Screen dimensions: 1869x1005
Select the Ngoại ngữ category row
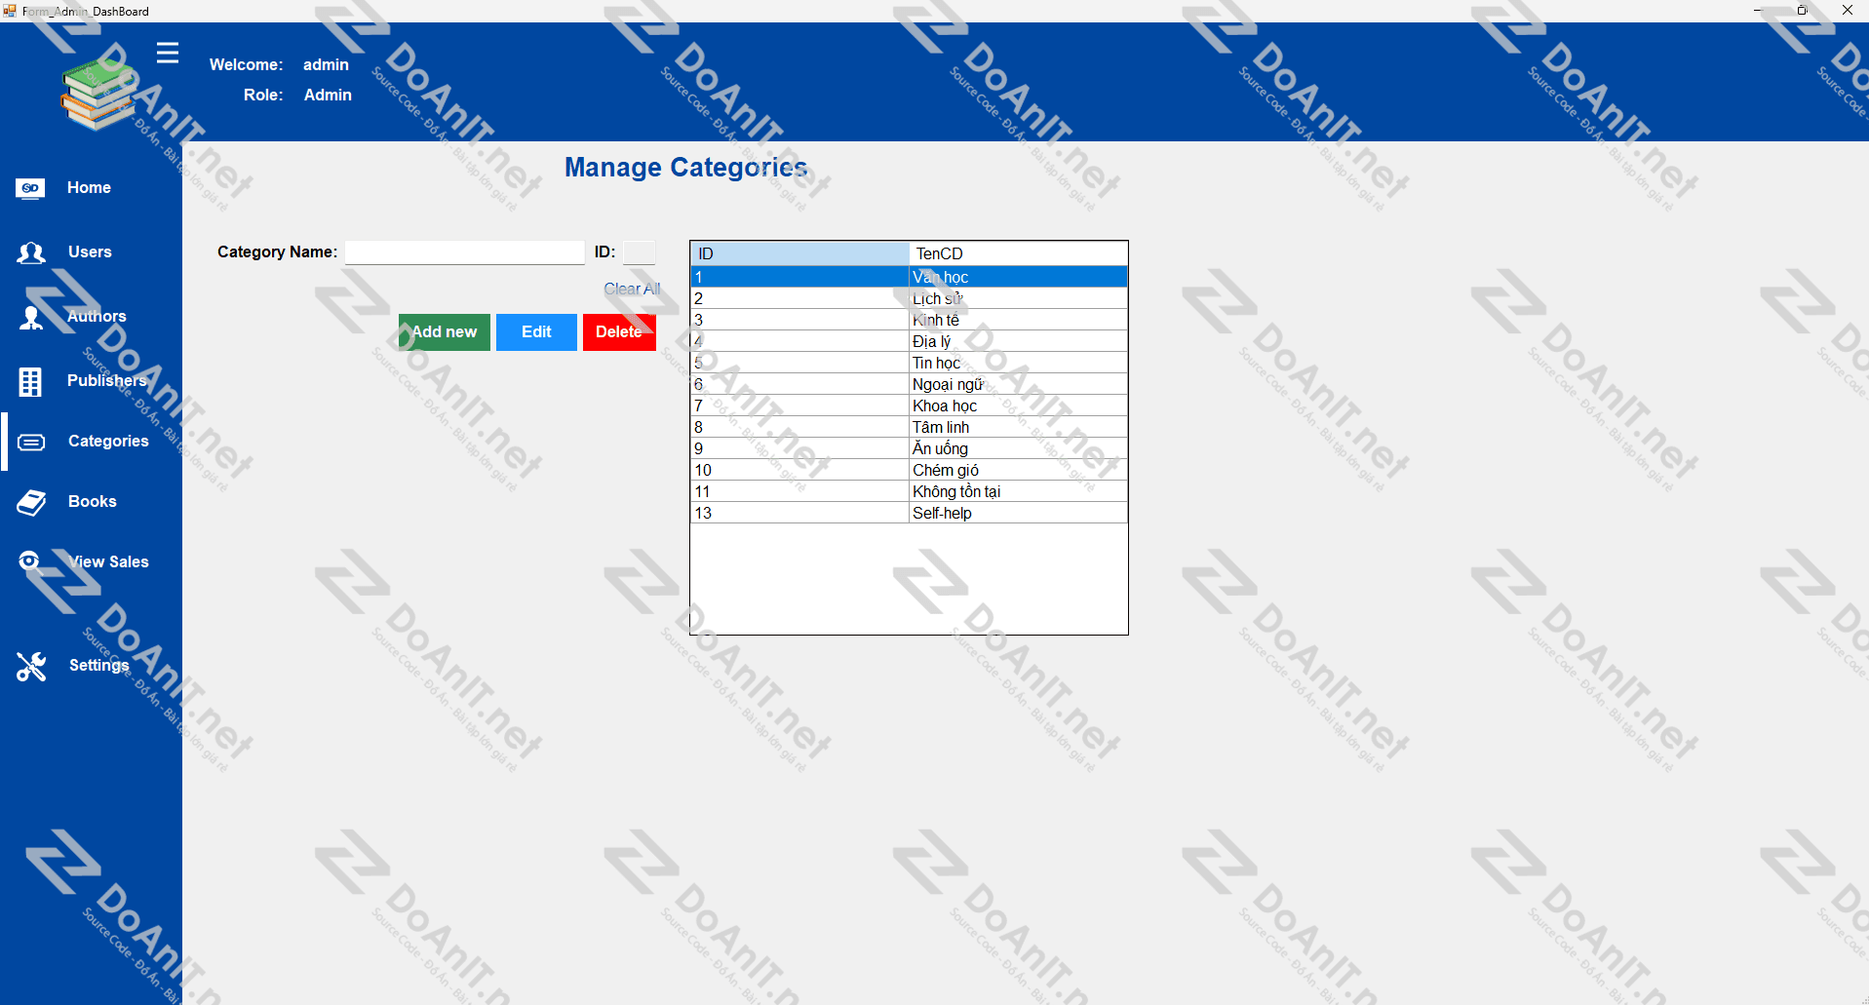(x=909, y=384)
